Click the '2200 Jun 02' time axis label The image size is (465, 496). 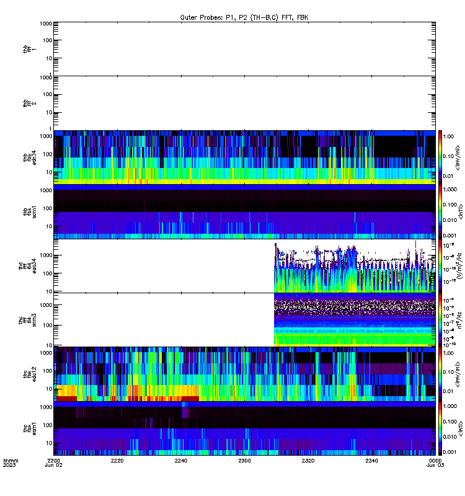[x=53, y=463]
